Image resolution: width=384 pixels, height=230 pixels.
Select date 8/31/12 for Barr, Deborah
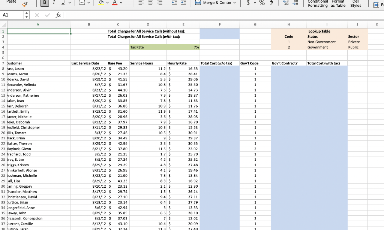click(89, 106)
